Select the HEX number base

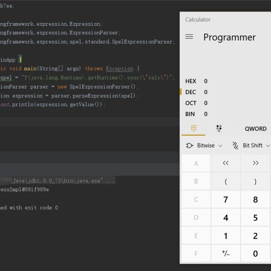pos(196,81)
